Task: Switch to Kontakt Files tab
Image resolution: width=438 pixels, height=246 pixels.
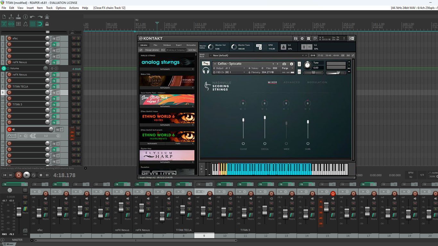Action: 155,45
